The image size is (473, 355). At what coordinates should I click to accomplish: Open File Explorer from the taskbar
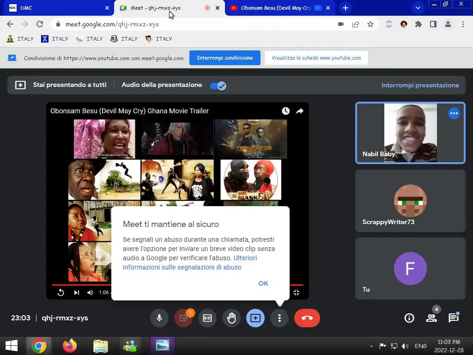click(x=101, y=346)
